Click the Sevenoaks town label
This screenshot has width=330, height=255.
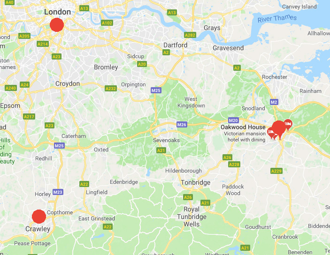[x=166, y=140]
